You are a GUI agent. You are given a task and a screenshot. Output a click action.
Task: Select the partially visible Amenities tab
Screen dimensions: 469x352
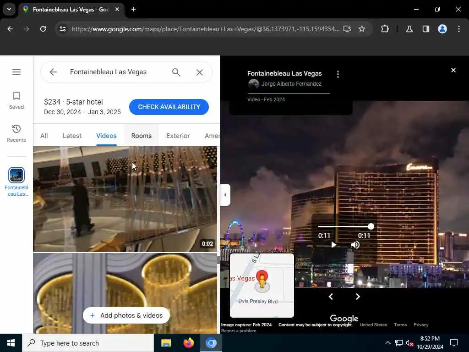212,136
